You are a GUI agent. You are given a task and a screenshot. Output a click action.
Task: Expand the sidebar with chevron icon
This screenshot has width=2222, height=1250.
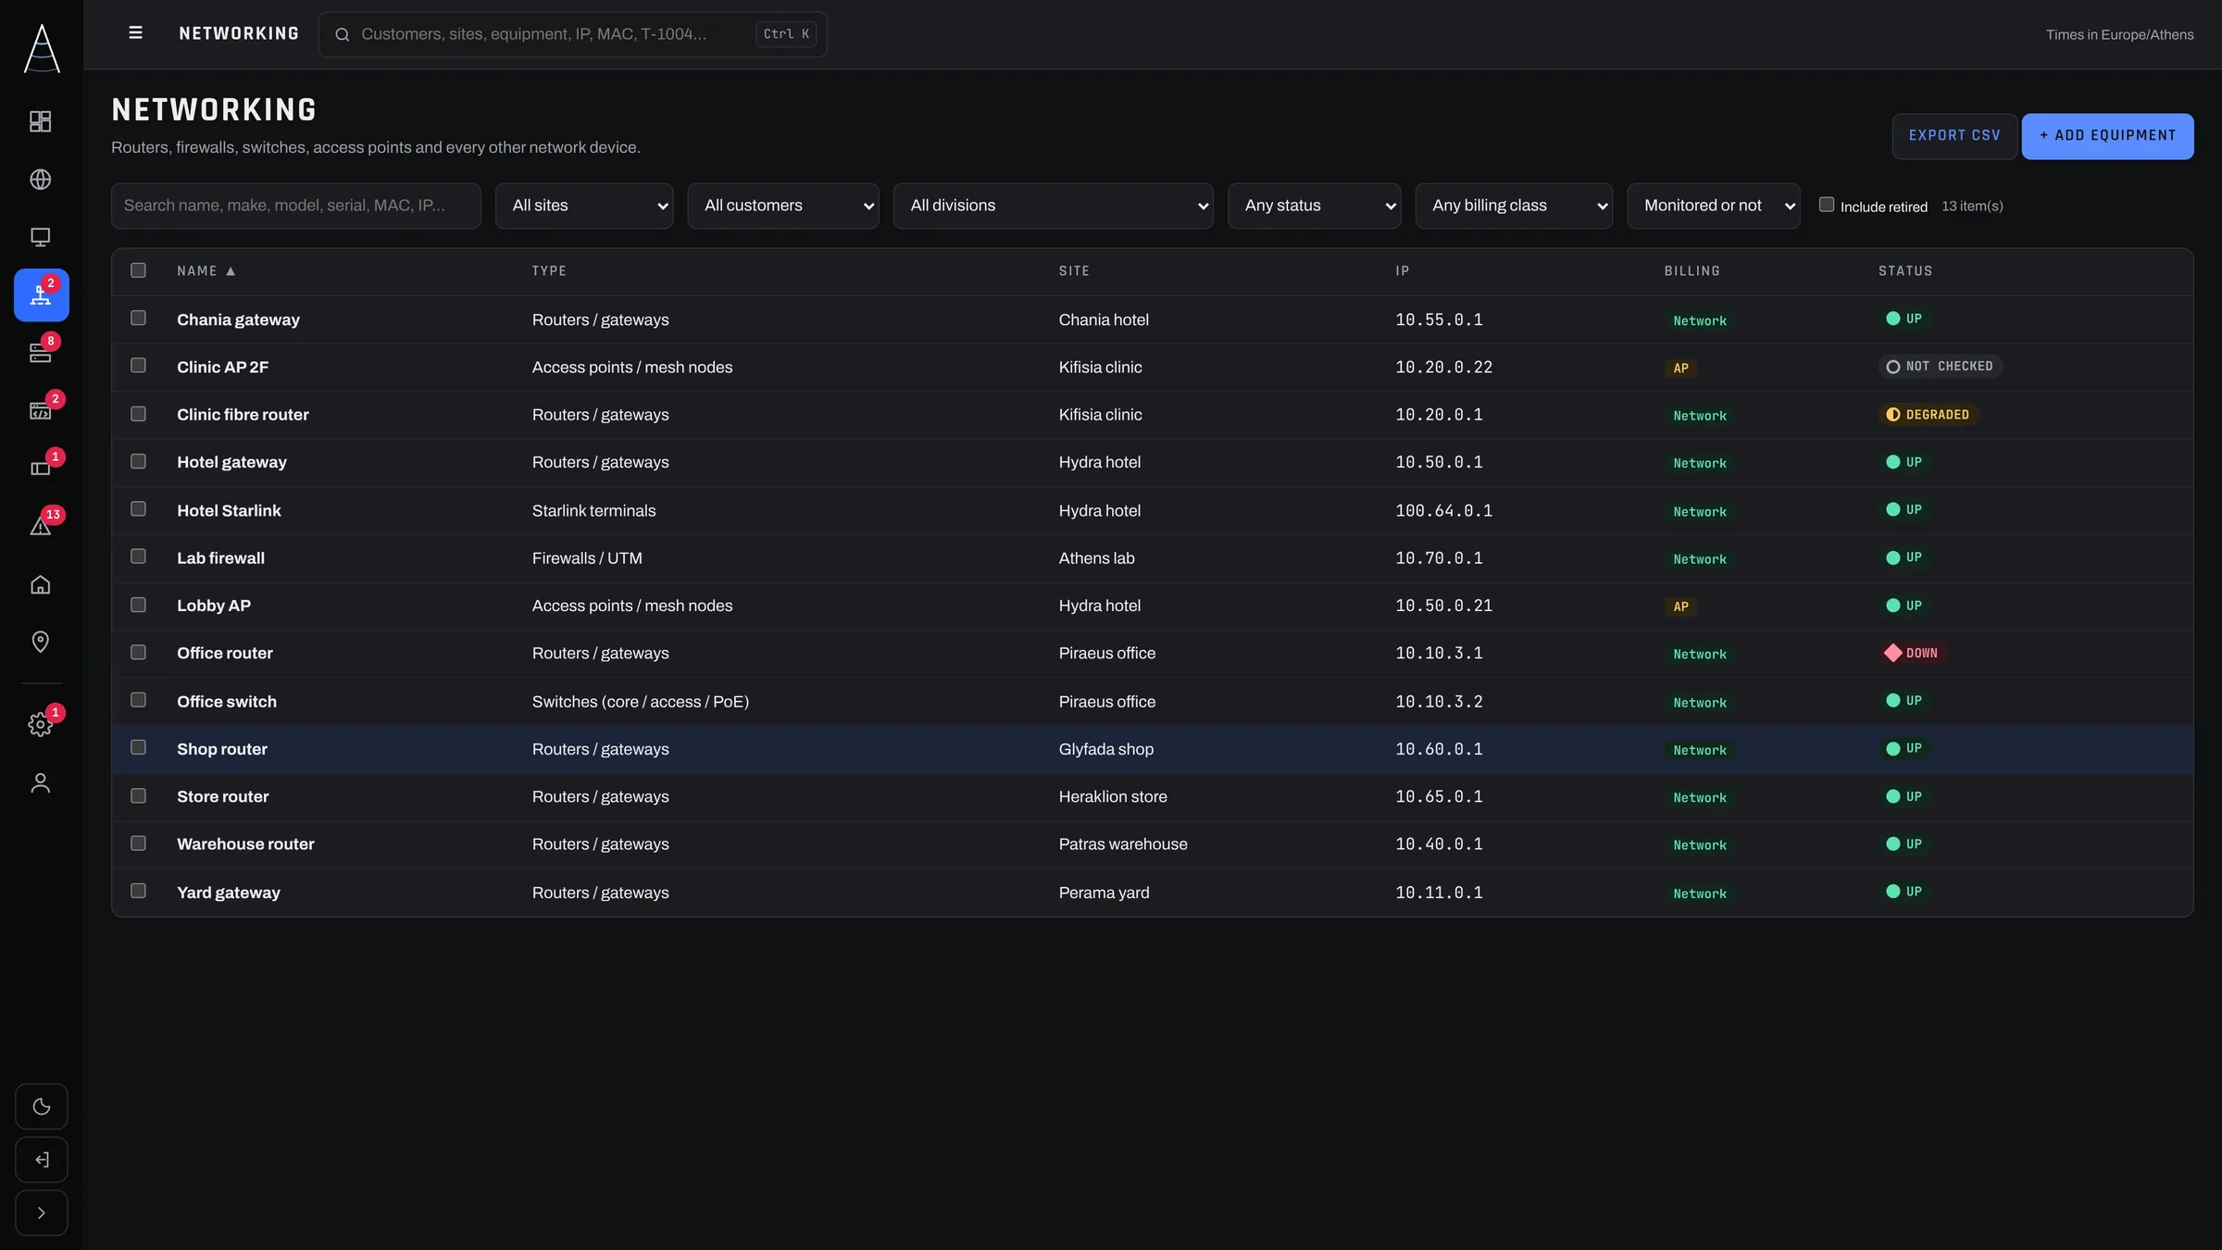[42, 1213]
